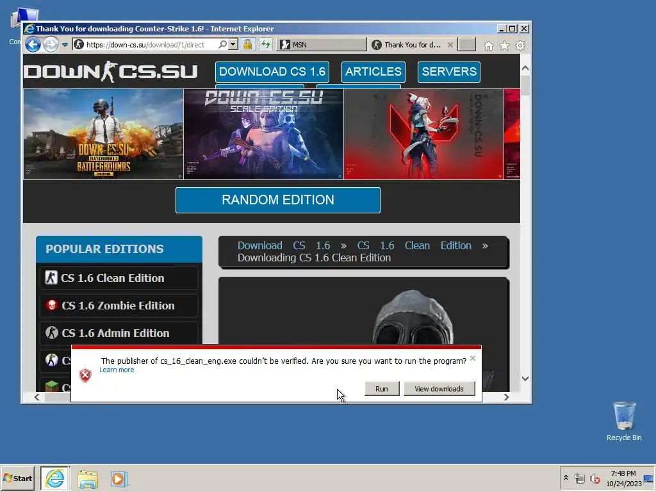Click the address bar URL field
The width and height of the screenshot is (656, 492).
(x=145, y=45)
